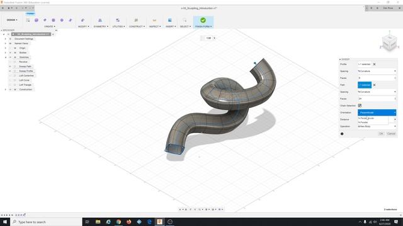Clear the Profile selection with its X

[x=374, y=64]
